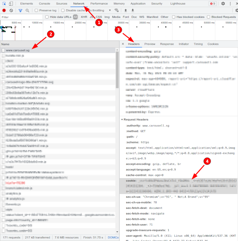Show the 9 errors badge

(213, 4)
